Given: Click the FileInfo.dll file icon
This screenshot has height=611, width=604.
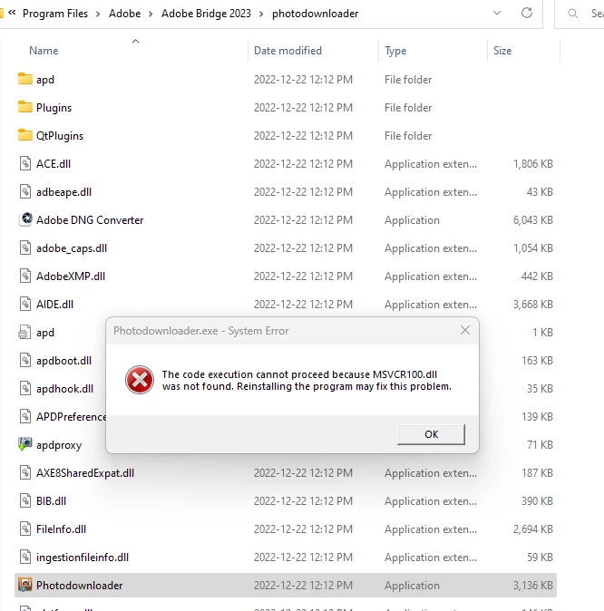Looking at the screenshot, I should click(25, 529).
